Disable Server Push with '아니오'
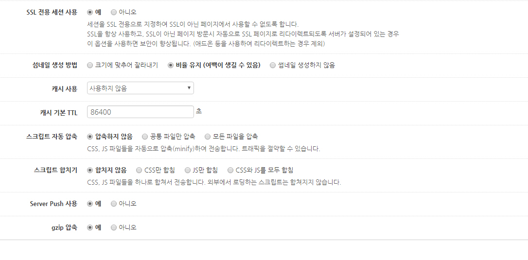The height and width of the screenshot is (260, 528). 114,204
